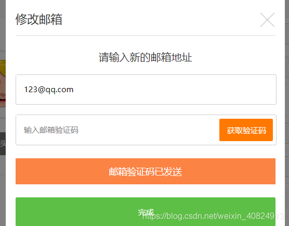The width and height of the screenshot is (289, 226).
Task: Click the 邮箱验证码已发送 notification bar
Action: point(146,171)
